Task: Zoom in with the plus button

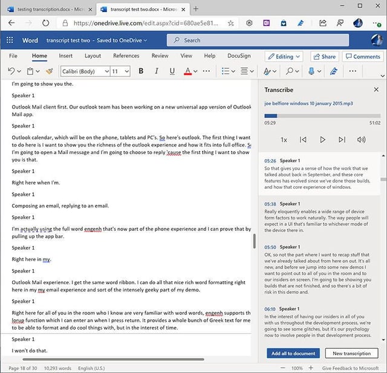Action: [311, 368]
